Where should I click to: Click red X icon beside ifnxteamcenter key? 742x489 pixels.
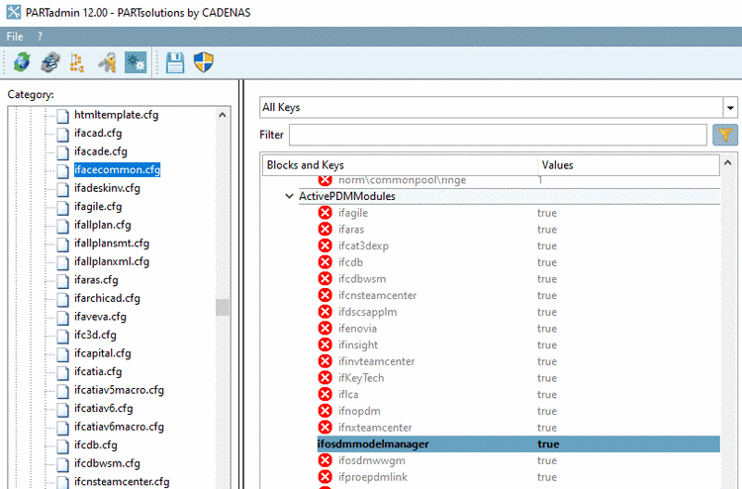coord(325,428)
